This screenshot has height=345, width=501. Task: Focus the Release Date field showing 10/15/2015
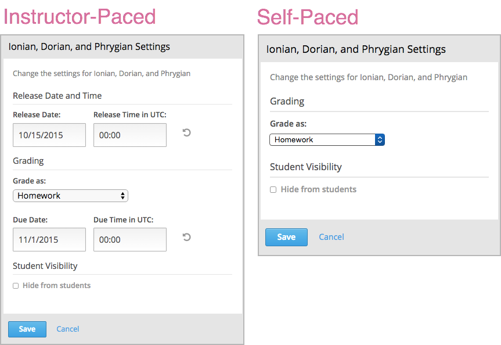click(49, 135)
